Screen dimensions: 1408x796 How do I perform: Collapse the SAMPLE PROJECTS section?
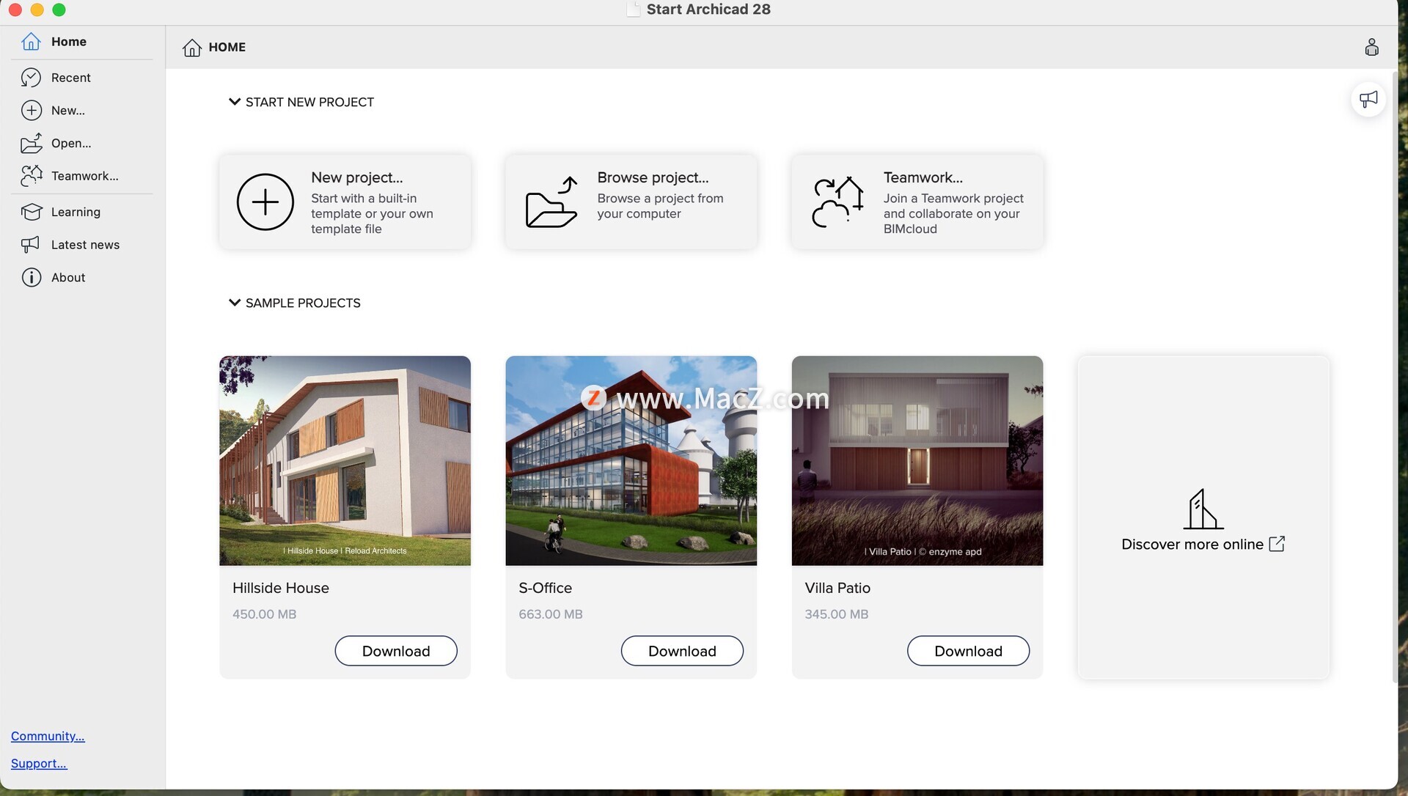coord(235,303)
